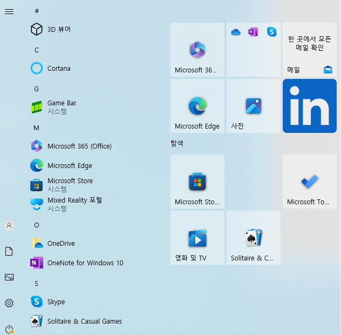This screenshot has width=341, height=335.
Task: Open OneNote icon in tile folder
Action: click(253, 32)
